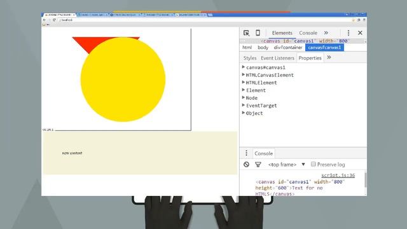Select the body breadcrumb

pyautogui.click(x=263, y=48)
